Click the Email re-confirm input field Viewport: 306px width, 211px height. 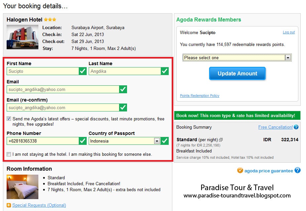click(63, 107)
